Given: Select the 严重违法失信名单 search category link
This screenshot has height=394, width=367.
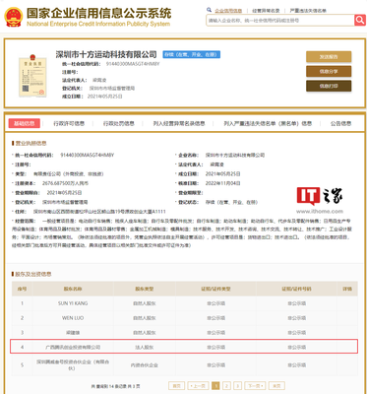Looking at the screenshot, I should click(308, 11).
